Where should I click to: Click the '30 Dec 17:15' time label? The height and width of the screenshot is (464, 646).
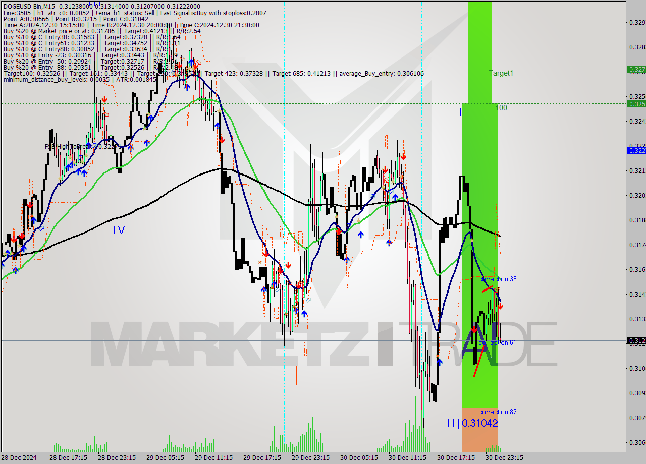click(456, 458)
